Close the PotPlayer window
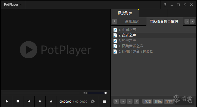This screenshot has width=197, height=107. [191, 5]
